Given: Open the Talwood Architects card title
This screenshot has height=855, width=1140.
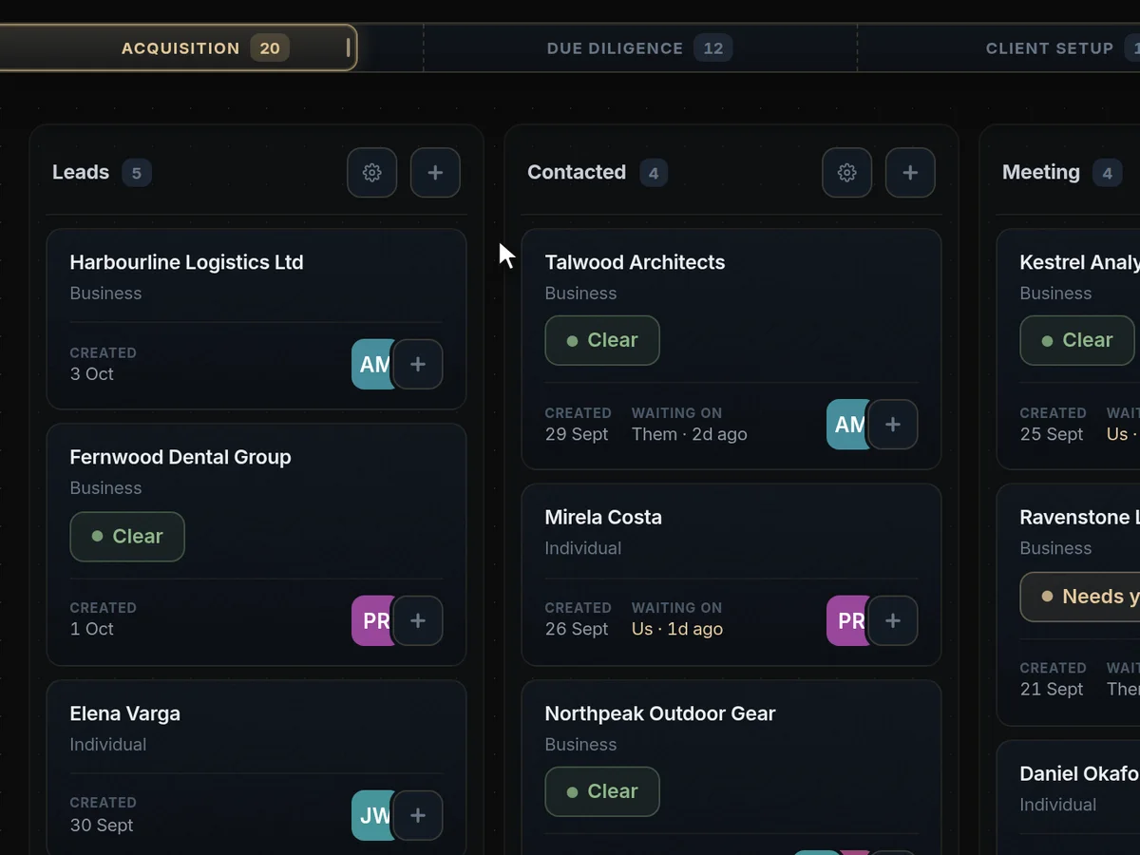Looking at the screenshot, I should [635, 262].
